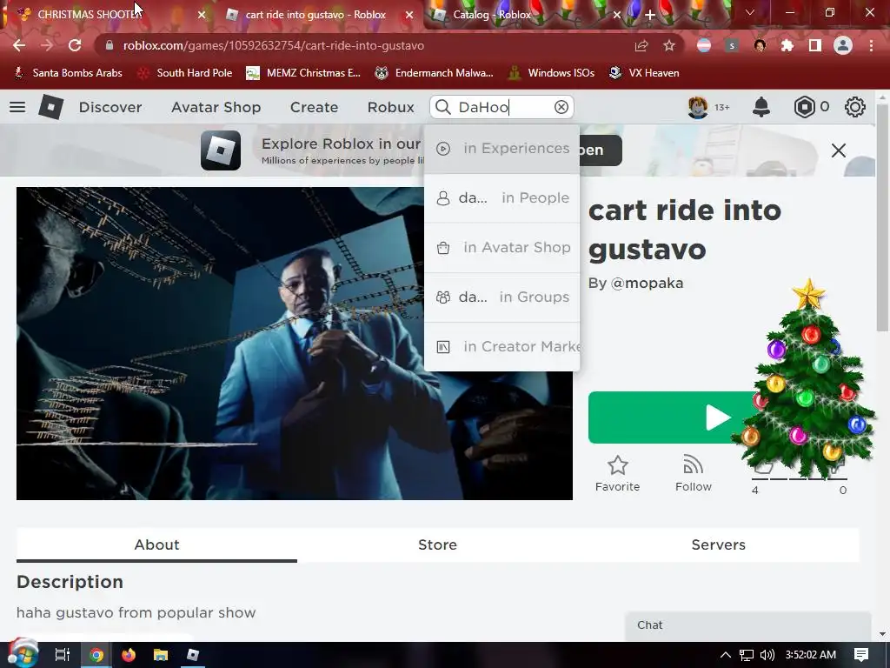This screenshot has width=890, height=668.
Task: Open Chrome three-dot menu
Action: pyautogui.click(x=871, y=45)
